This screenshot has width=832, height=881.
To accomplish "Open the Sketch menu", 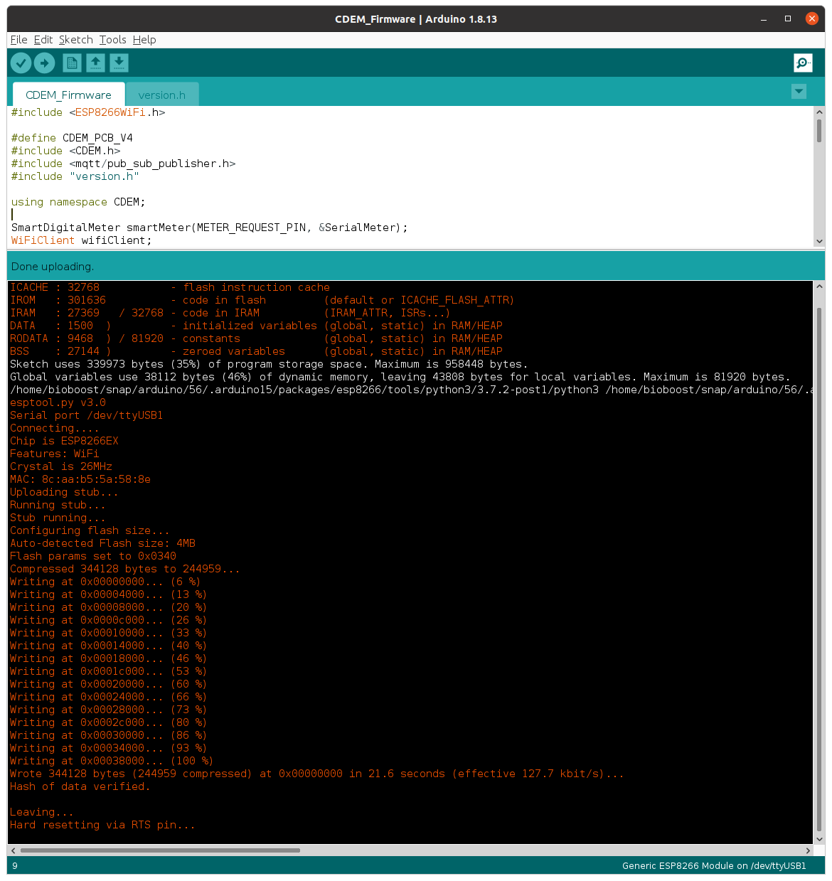I will 75,40.
